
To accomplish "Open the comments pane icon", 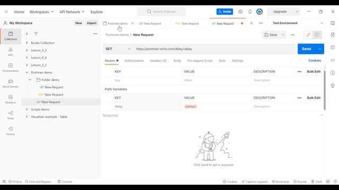I will point(333,47).
